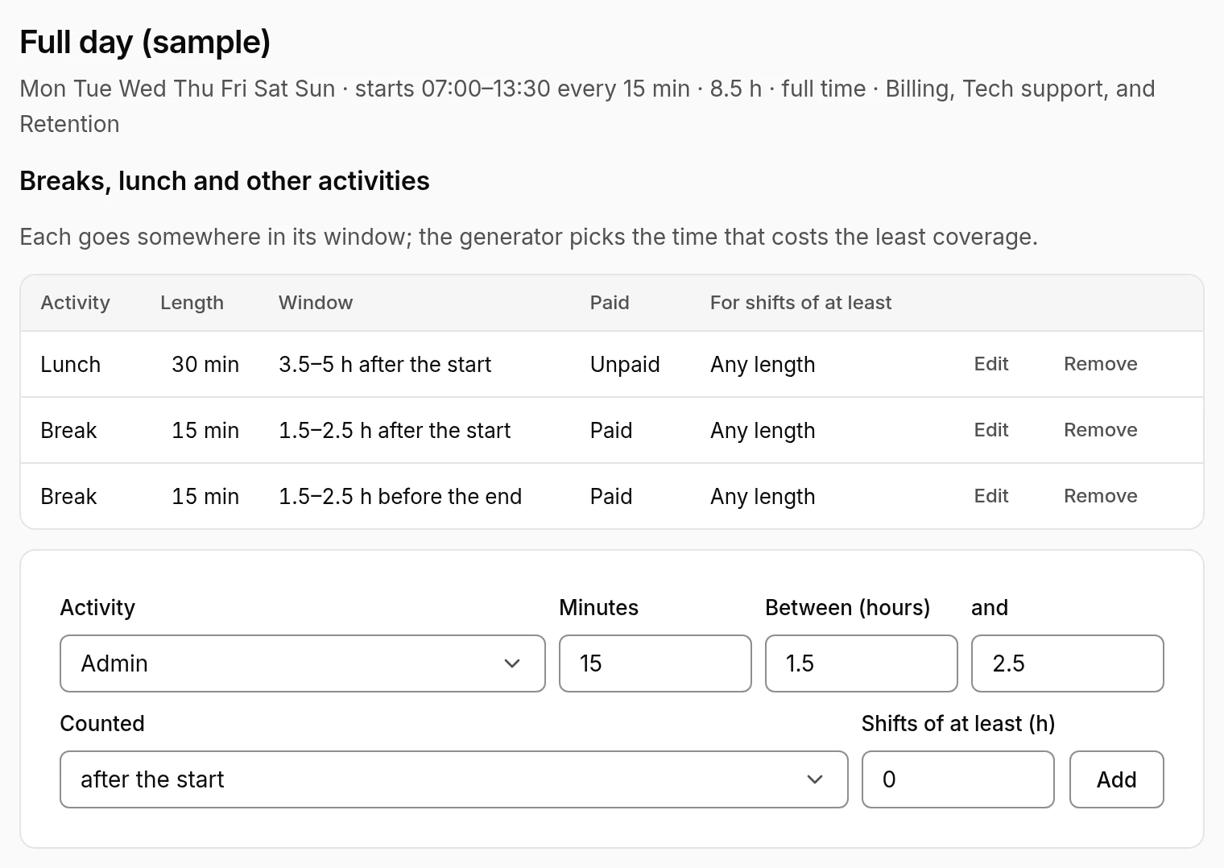This screenshot has height=868, width=1224.
Task: Click the Length column header
Action: point(192,303)
